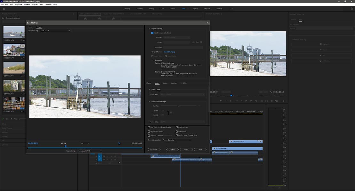The width and height of the screenshot is (355, 191).
Task: Click the Add Marker icon in Program monitor
Action: [221, 101]
